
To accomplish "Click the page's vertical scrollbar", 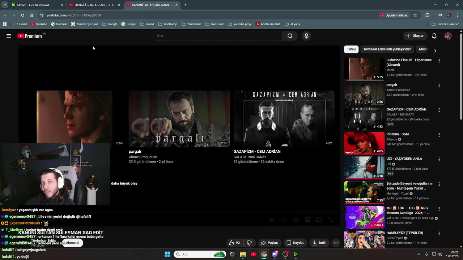I will click(461, 76).
